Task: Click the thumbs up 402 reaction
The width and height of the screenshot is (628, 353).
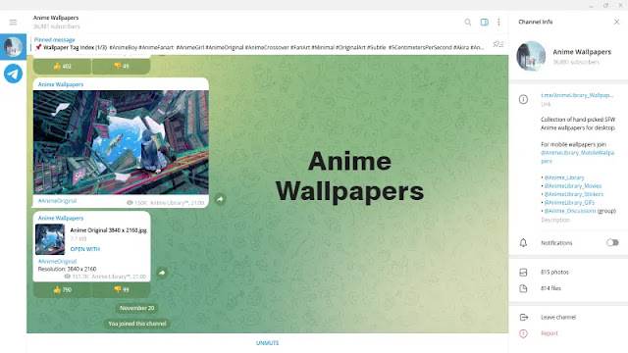Action: 62,66
